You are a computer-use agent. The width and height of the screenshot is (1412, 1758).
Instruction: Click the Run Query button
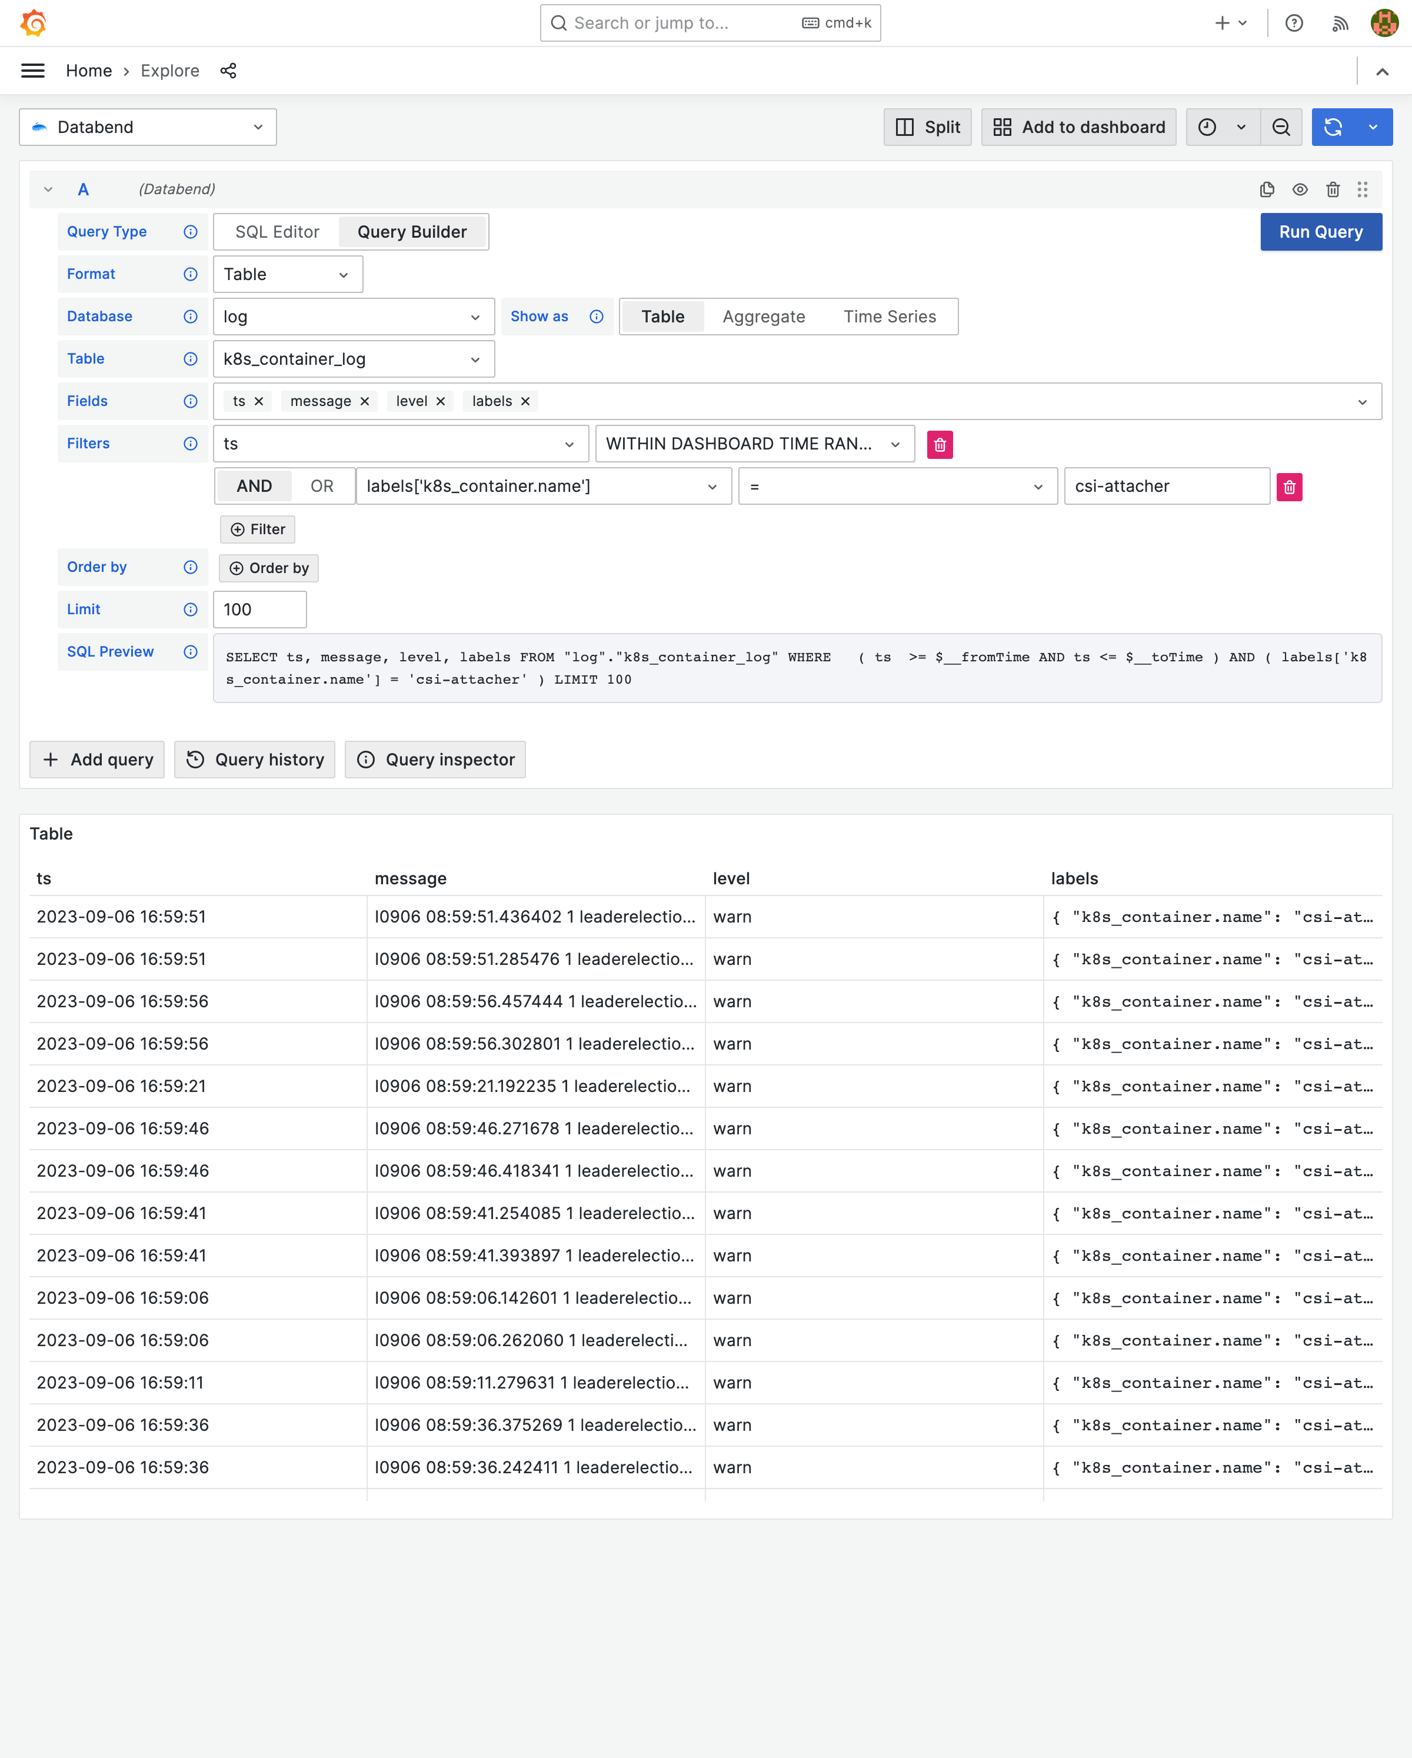tap(1320, 232)
